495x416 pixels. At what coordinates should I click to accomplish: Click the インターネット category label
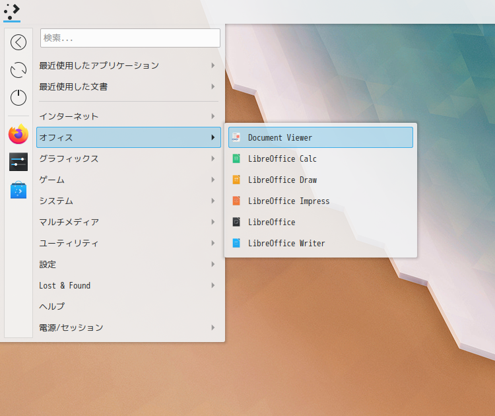click(69, 116)
